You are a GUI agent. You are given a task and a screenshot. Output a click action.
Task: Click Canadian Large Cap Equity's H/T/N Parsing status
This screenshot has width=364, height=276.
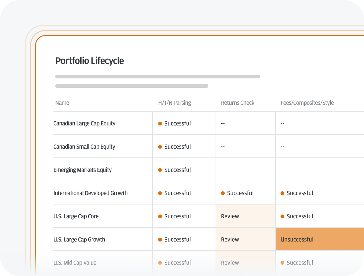tap(174, 123)
